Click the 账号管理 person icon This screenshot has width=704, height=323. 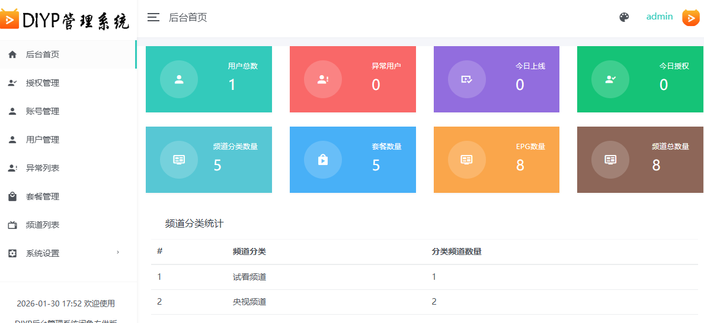(x=12, y=112)
